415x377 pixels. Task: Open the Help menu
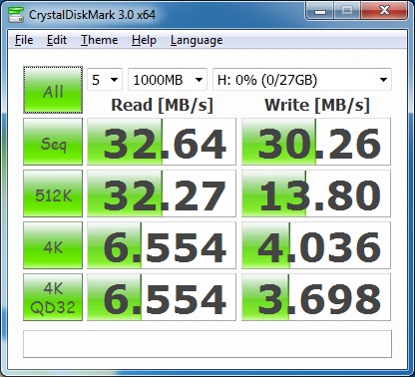coord(144,40)
